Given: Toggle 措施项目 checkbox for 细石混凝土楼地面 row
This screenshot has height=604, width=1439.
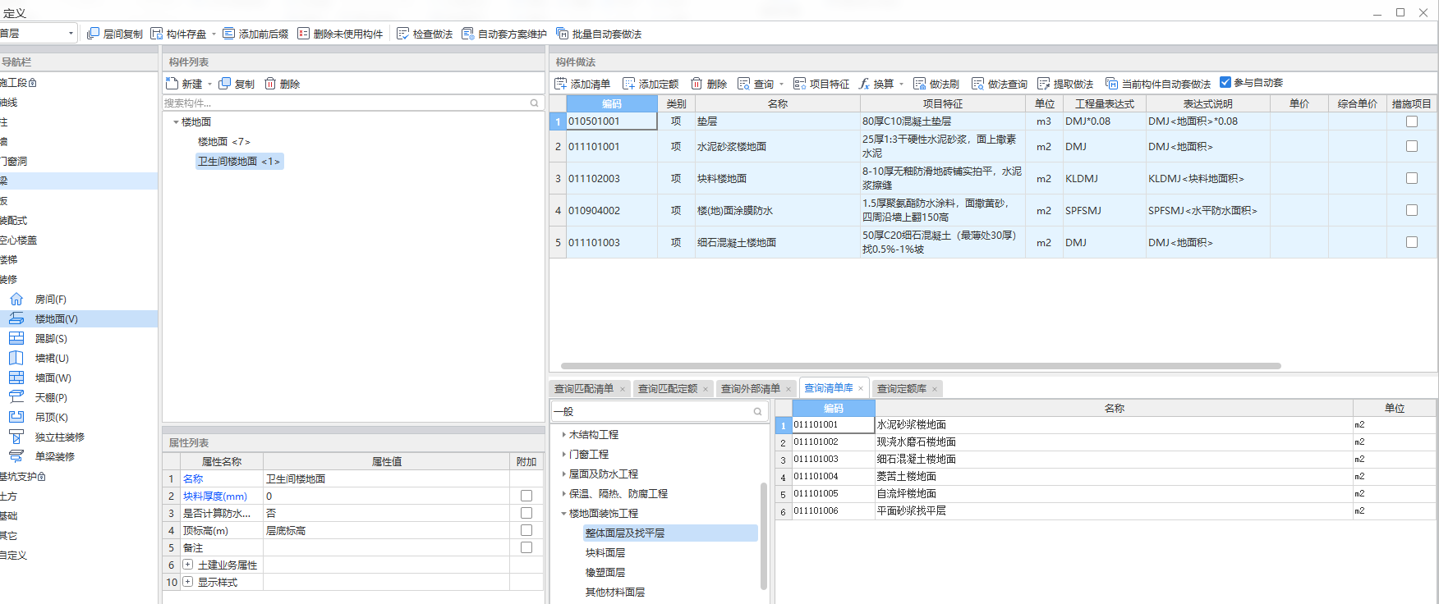Looking at the screenshot, I should 1412,242.
